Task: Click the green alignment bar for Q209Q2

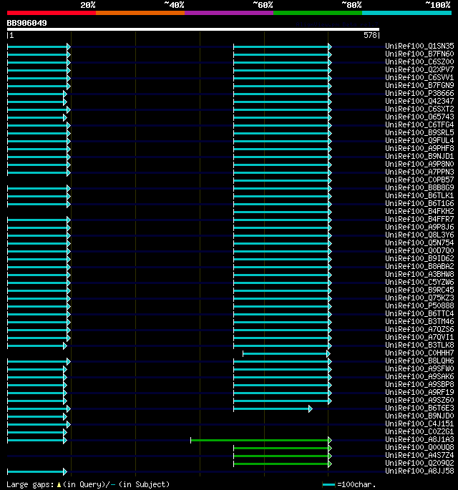Action: [x=283, y=464]
